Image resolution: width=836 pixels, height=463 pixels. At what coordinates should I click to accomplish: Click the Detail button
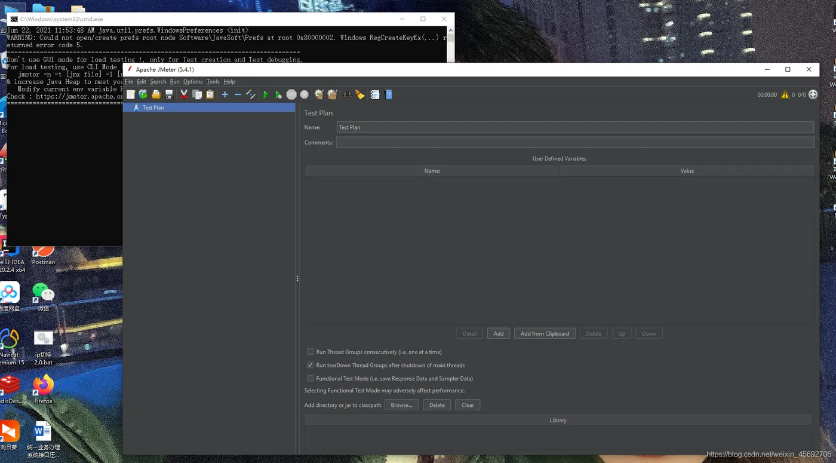(x=470, y=333)
